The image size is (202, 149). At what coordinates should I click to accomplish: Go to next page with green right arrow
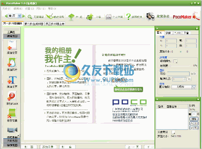(23, 16)
